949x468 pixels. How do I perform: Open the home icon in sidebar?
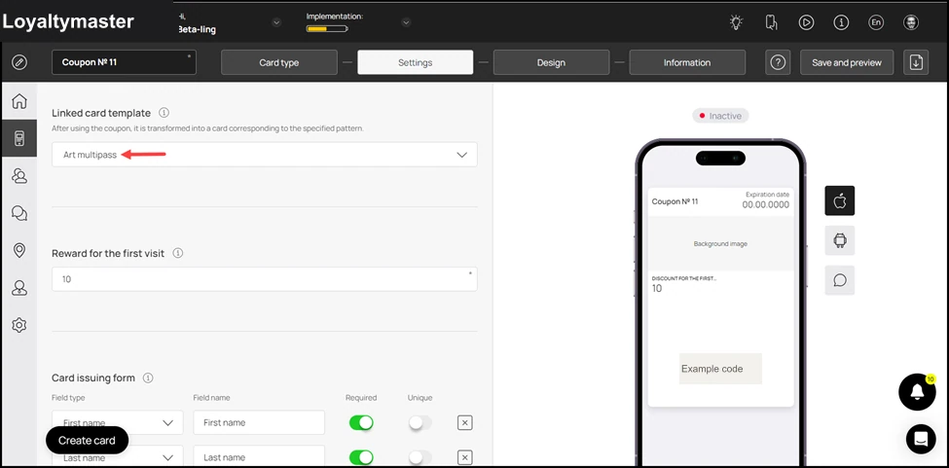click(x=19, y=101)
